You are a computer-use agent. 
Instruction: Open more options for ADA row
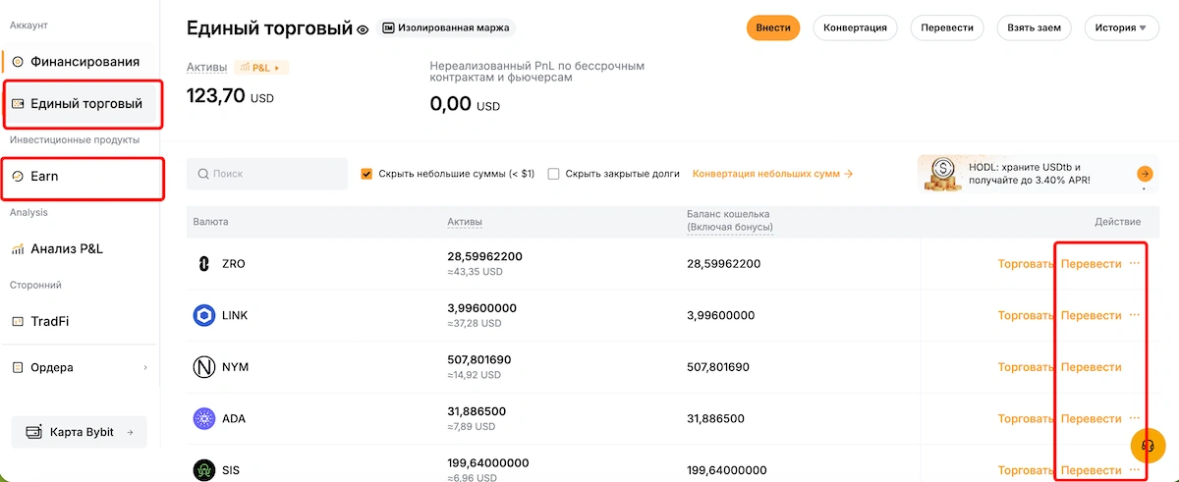coord(1135,417)
